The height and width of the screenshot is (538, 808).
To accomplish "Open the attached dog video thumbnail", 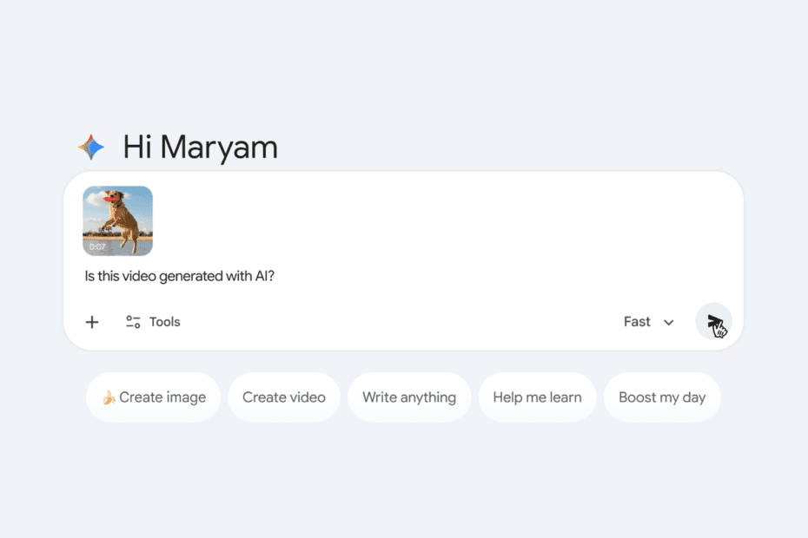I will (x=118, y=220).
